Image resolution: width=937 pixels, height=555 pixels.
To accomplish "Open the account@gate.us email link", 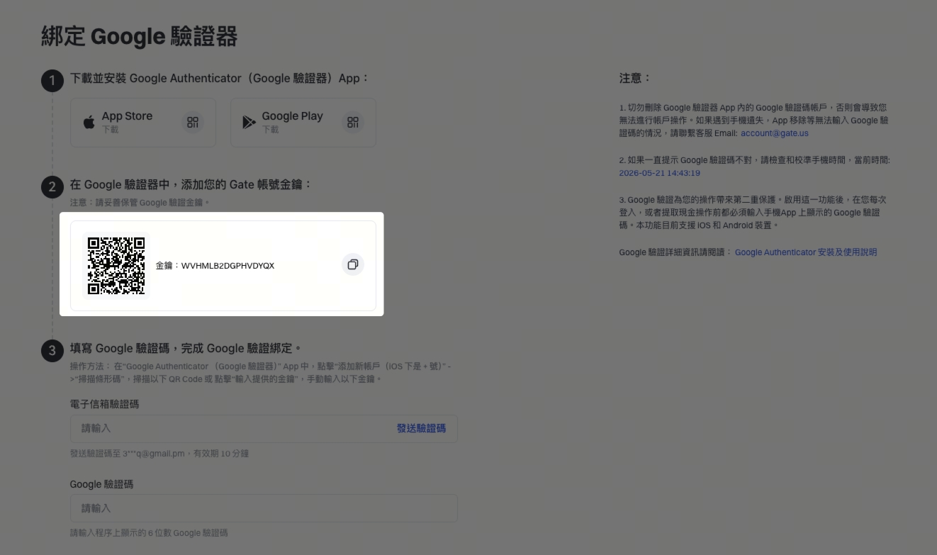I will coord(775,133).
